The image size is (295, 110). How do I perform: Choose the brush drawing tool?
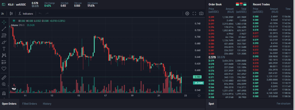pyautogui.click(x=4, y=42)
